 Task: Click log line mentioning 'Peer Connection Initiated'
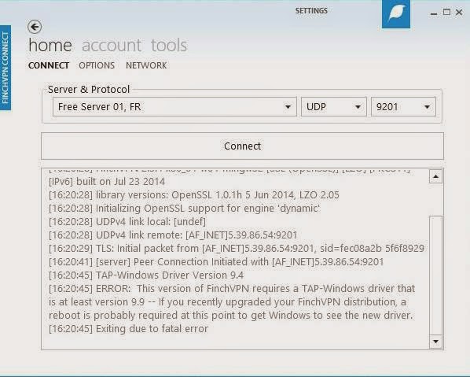click(216, 262)
